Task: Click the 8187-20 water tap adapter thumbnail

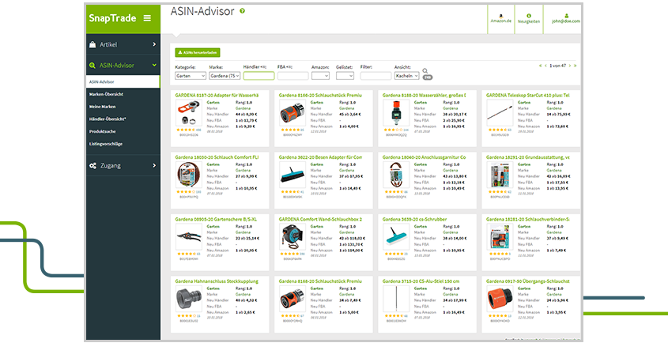Action: point(189,113)
